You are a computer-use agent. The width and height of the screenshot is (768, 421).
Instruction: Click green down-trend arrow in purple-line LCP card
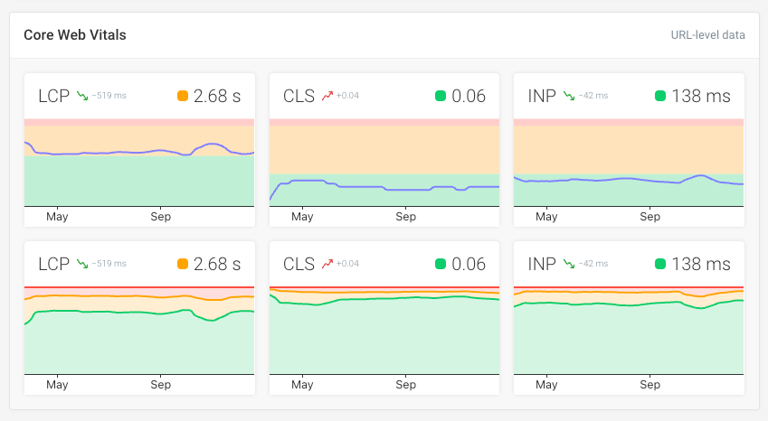(x=82, y=95)
